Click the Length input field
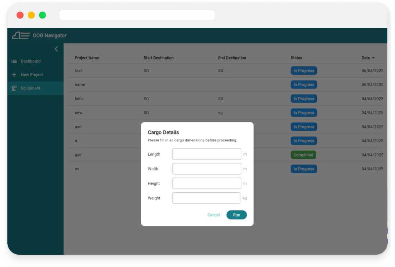The image size is (395, 267). click(207, 154)
